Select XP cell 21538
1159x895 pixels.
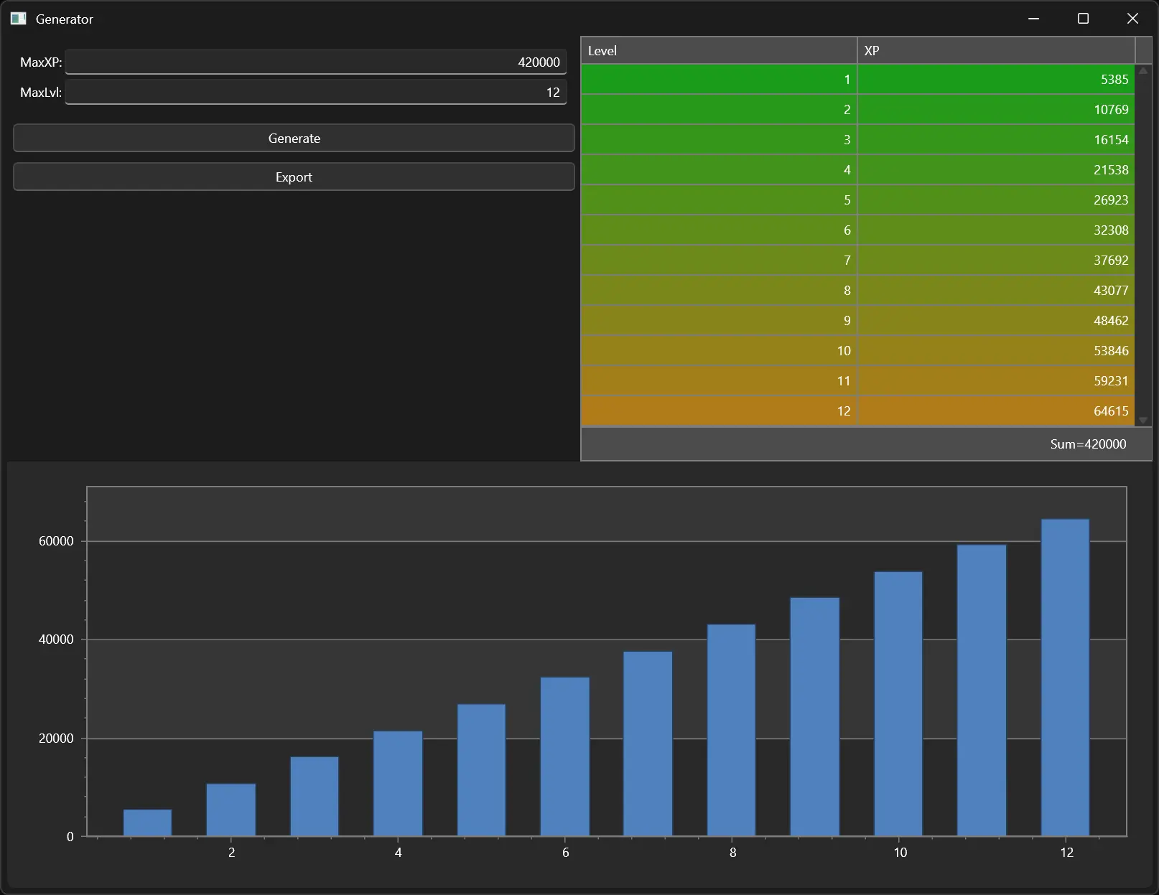point(996,170)
